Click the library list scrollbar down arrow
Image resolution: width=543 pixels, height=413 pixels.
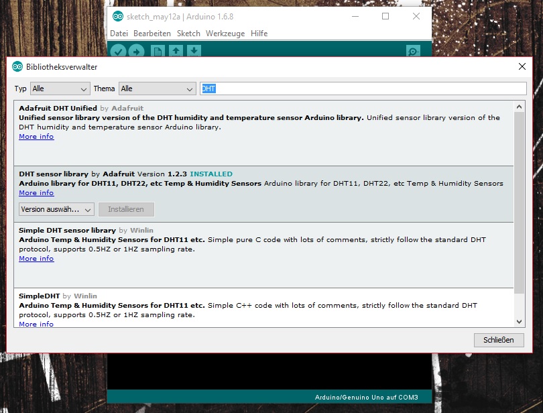[519, 322]
